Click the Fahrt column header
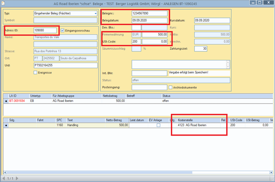The height and width of the screenshot is (182, 275). (46, 120)
